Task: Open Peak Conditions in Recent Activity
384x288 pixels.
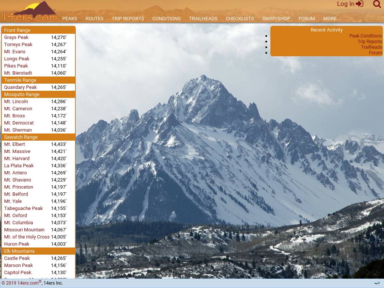Action: [365, 36]
